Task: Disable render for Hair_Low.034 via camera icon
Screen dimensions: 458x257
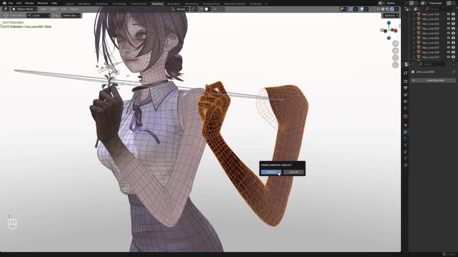Action: [x=453, y=33]
